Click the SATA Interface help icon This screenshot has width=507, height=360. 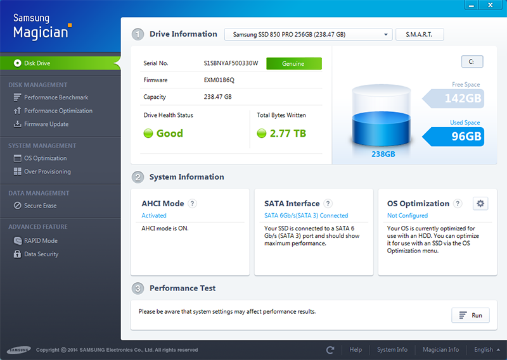pos(328,204)
